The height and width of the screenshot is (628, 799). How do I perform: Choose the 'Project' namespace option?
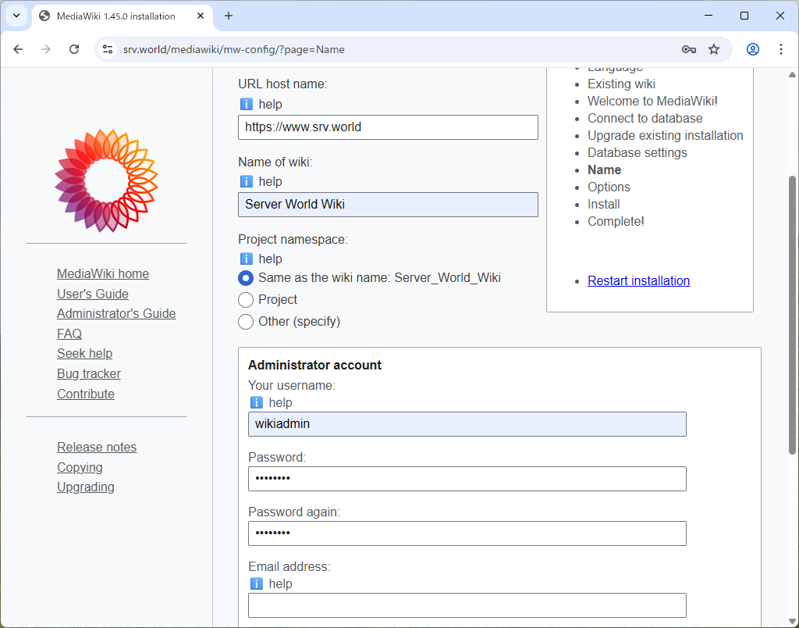click(246, 299)
